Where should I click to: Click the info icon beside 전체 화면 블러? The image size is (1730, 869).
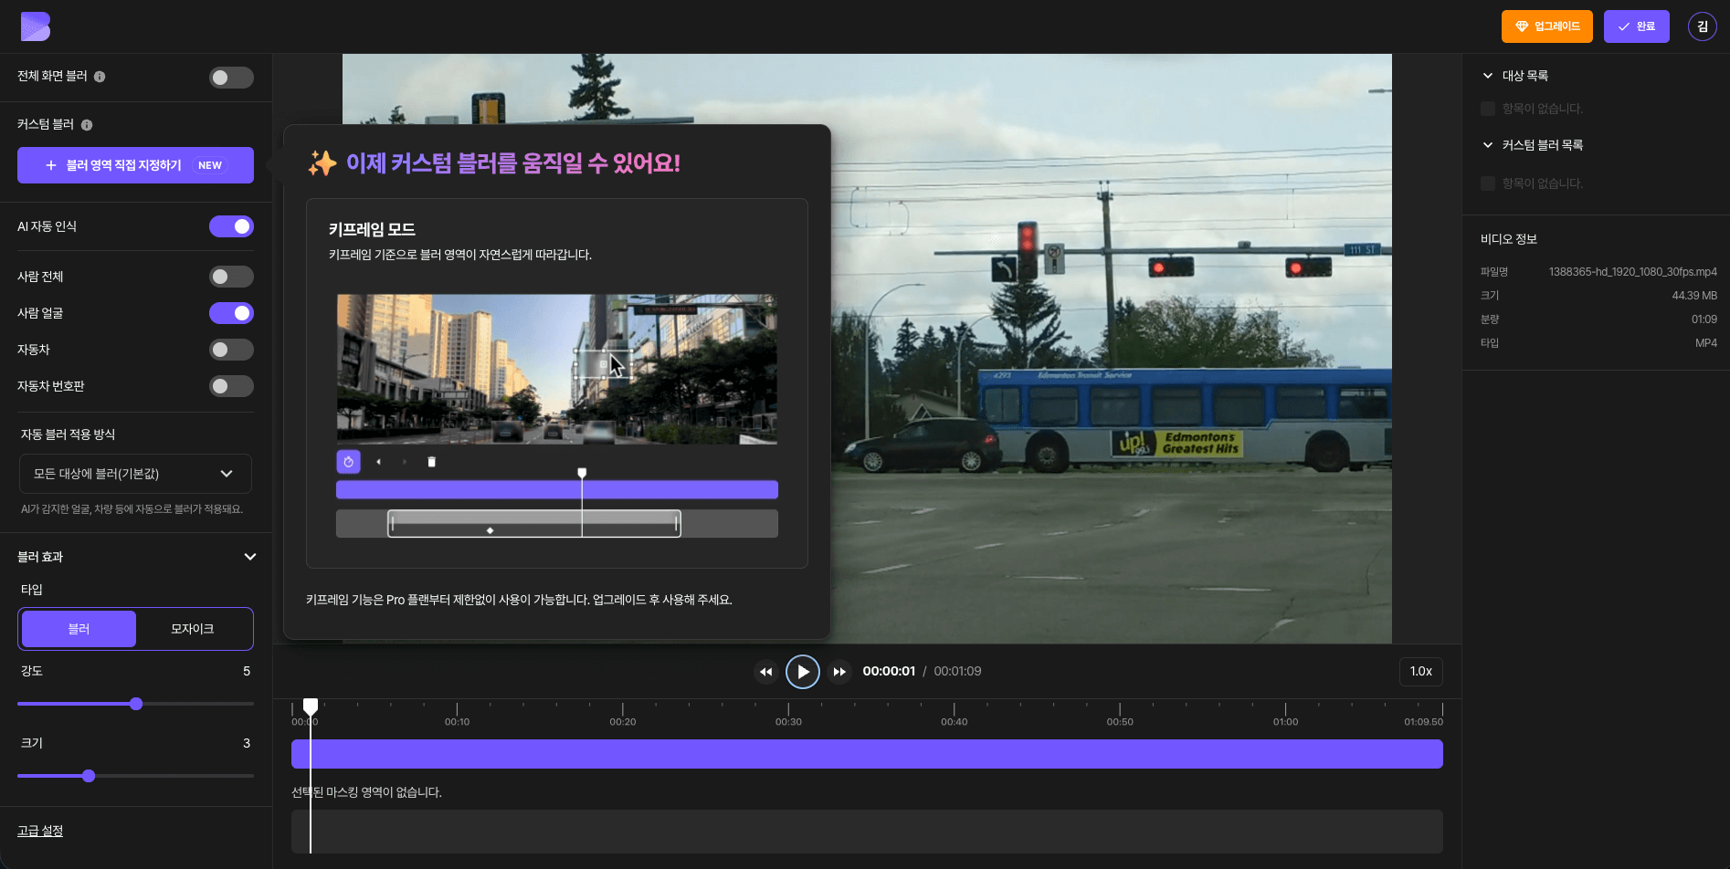tap(100, 77)
